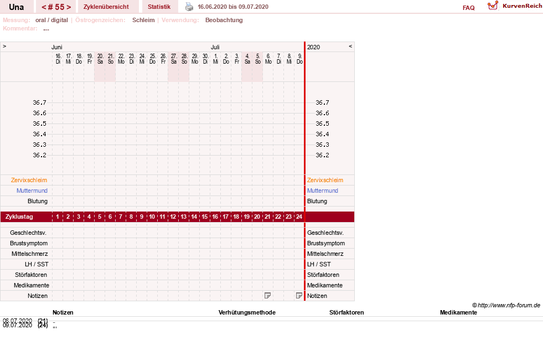Click the left Muttermund row label
Screen dimensions: 543x345
(x=32, y=190)
